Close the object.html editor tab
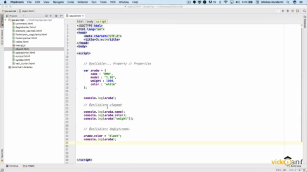 click(x=83, y=16)
